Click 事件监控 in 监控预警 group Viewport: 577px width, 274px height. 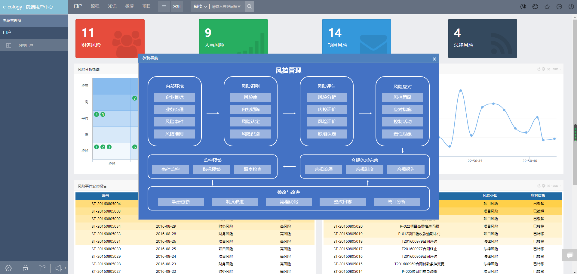170,170
